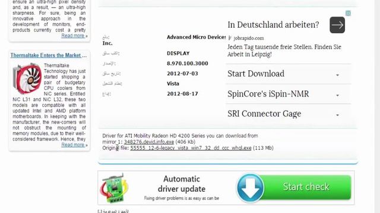380x213 pixels.
Task: Click the operating system value 'Vista'
Action: coord(173,83)
